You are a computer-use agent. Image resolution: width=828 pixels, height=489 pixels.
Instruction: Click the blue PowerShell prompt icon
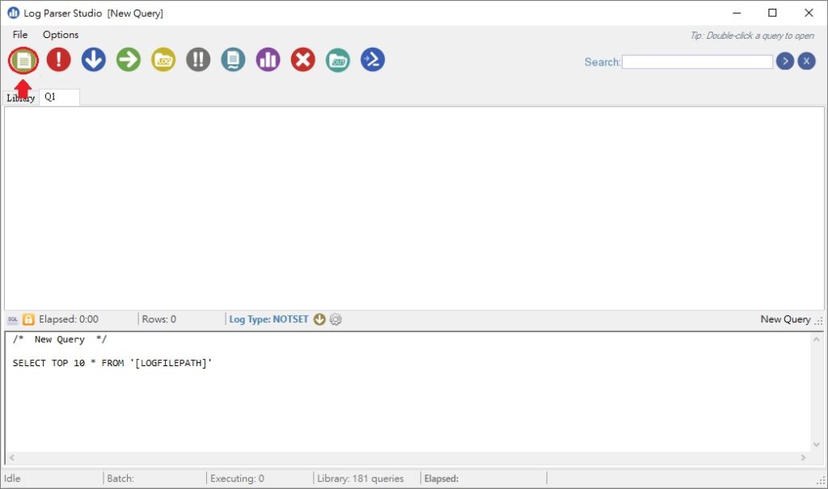(373, 60)
